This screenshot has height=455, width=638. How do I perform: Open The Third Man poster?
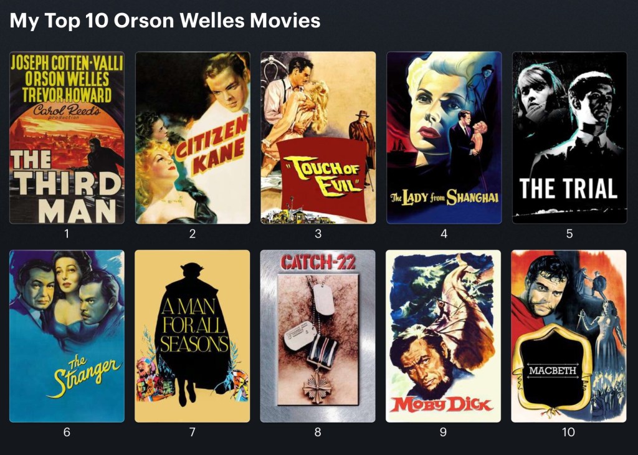[67, 138]
